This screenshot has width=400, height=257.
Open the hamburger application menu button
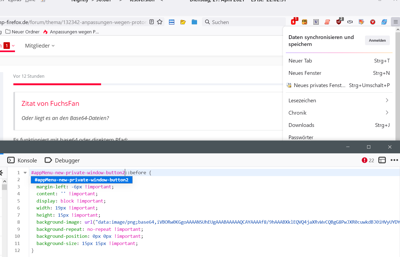click(395, 22)
